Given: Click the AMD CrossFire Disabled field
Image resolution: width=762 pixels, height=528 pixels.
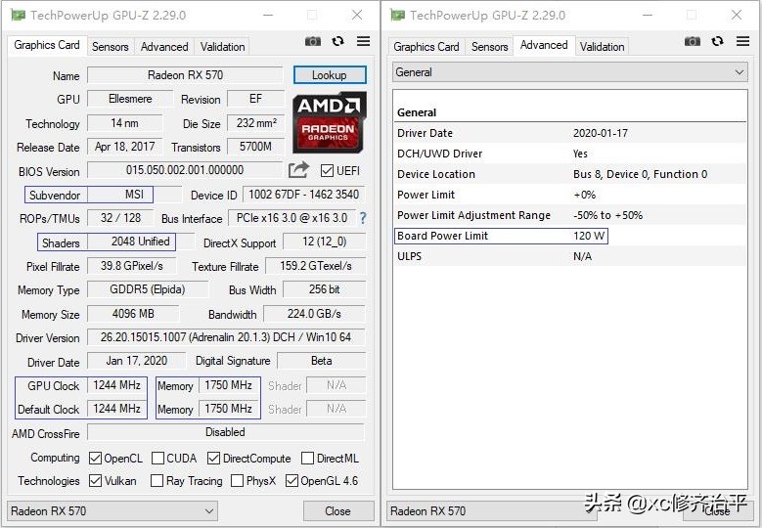Looking at the screenshot, I should (226, 432).
